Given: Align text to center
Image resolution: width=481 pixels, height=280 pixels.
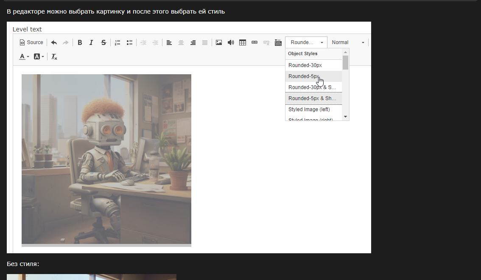Looking at the screenshot, I should (181, 42).
